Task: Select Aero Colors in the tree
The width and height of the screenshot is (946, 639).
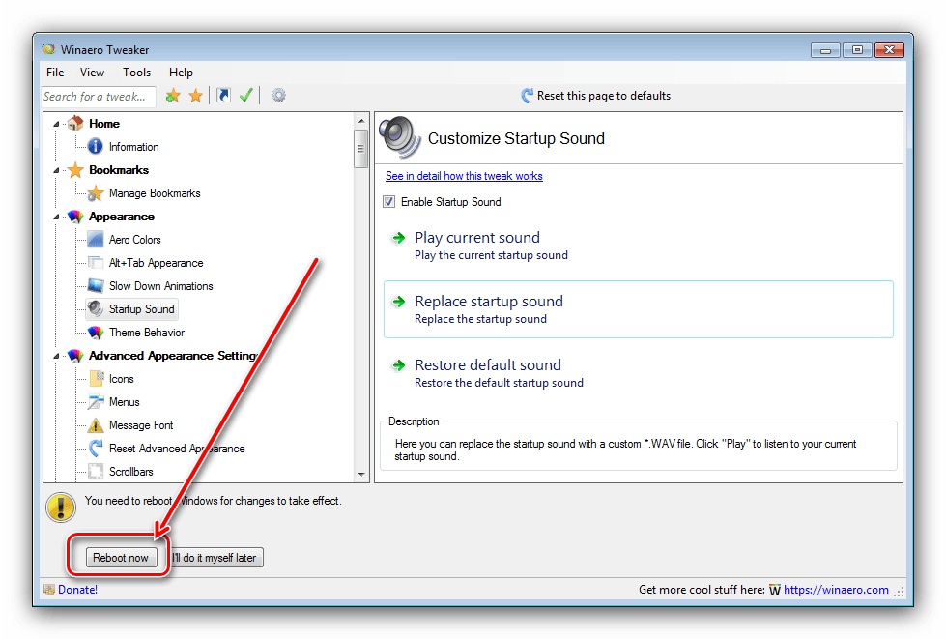Action: (134, 240)
